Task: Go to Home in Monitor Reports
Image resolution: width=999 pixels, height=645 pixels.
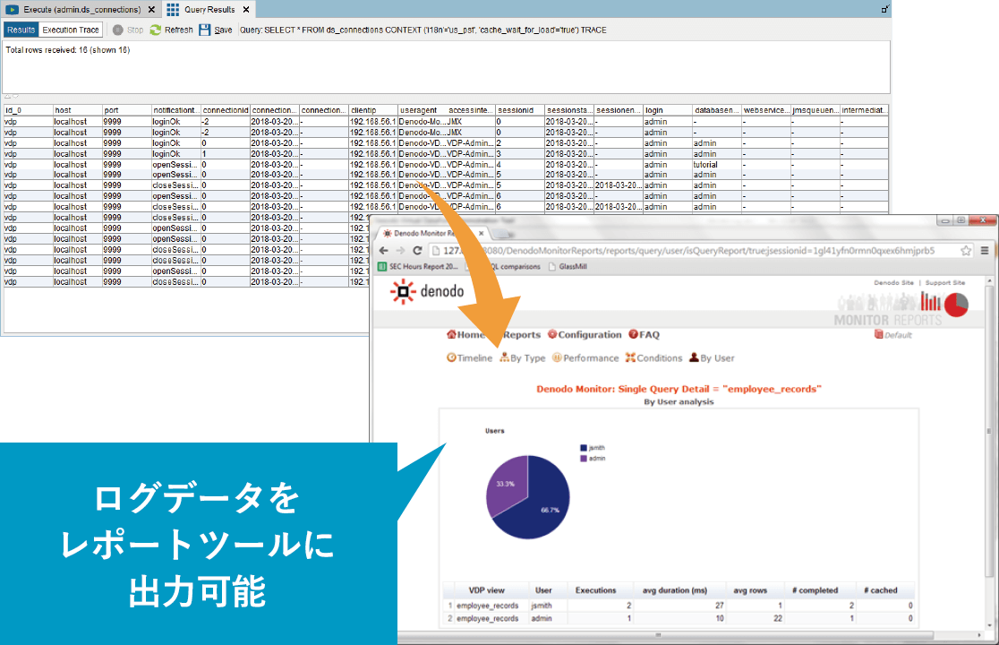Action: [465, 335]
